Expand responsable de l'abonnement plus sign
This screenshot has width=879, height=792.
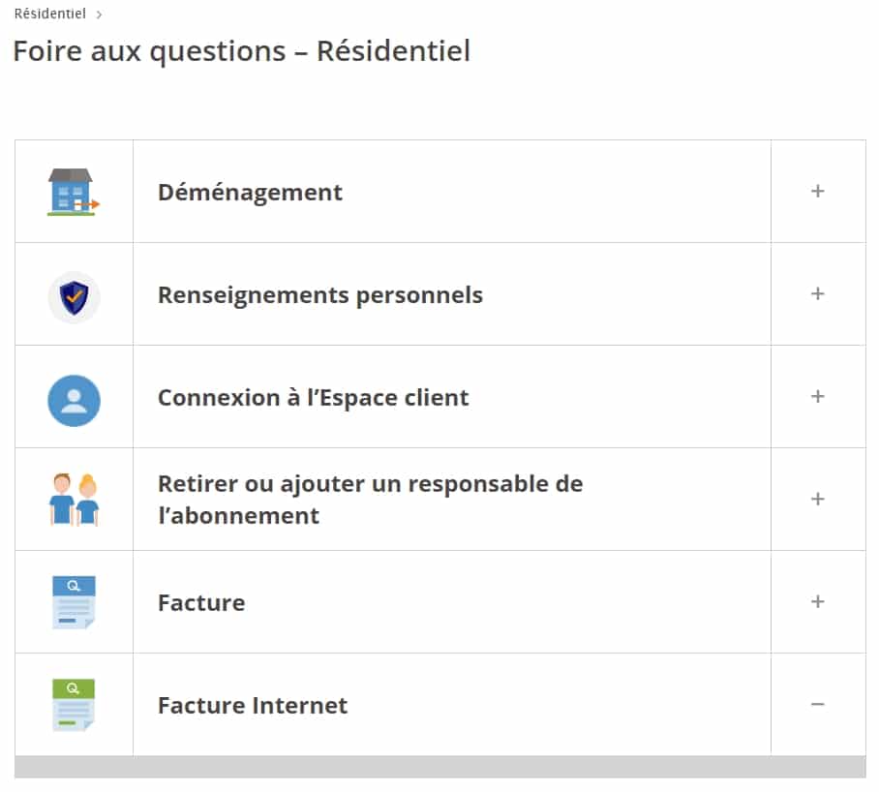pos(817,500)
